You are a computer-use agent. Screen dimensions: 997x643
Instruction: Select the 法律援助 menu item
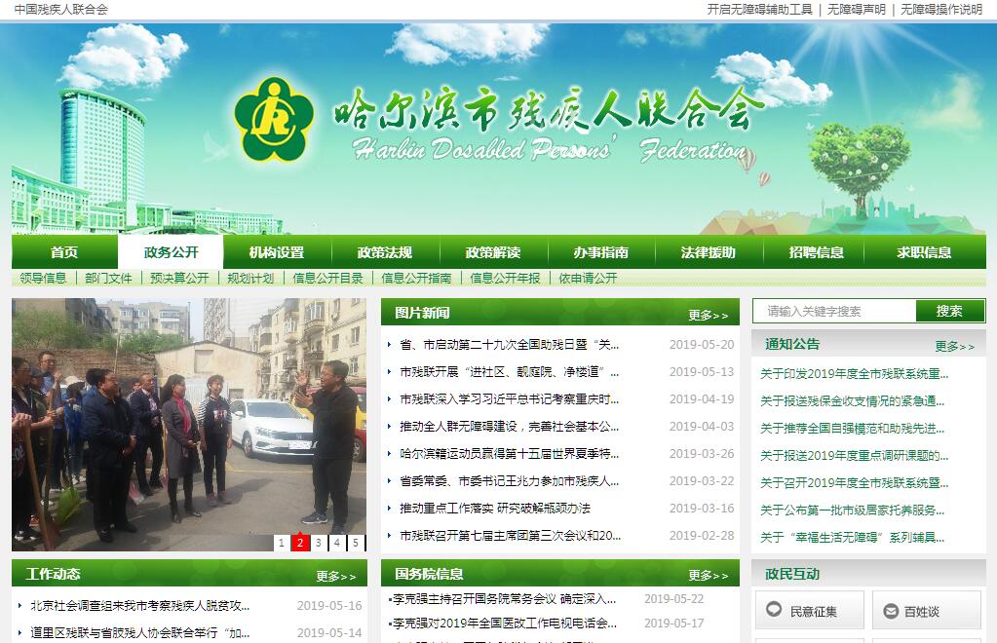[709, 252]
